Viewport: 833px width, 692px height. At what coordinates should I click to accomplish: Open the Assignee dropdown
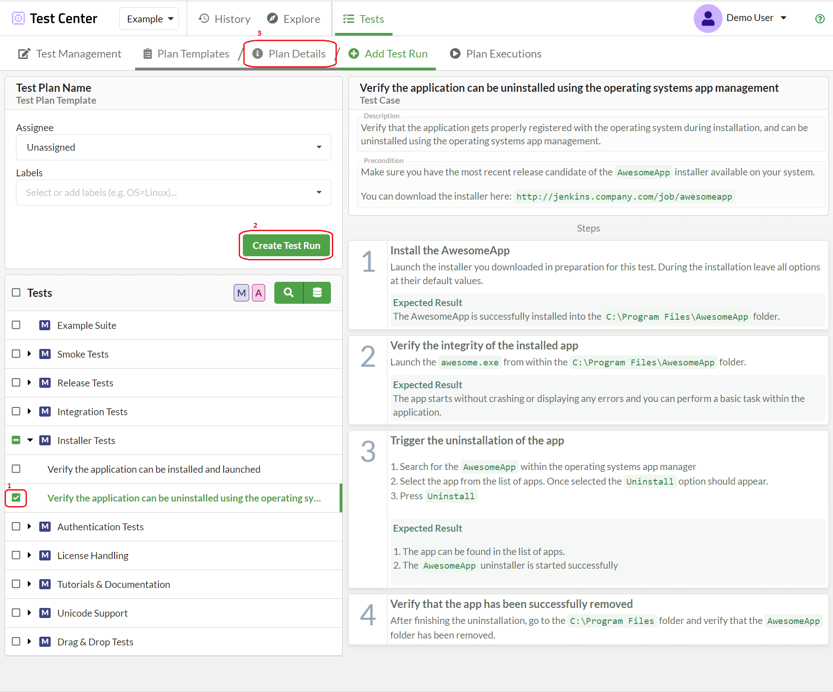point(173,148)
